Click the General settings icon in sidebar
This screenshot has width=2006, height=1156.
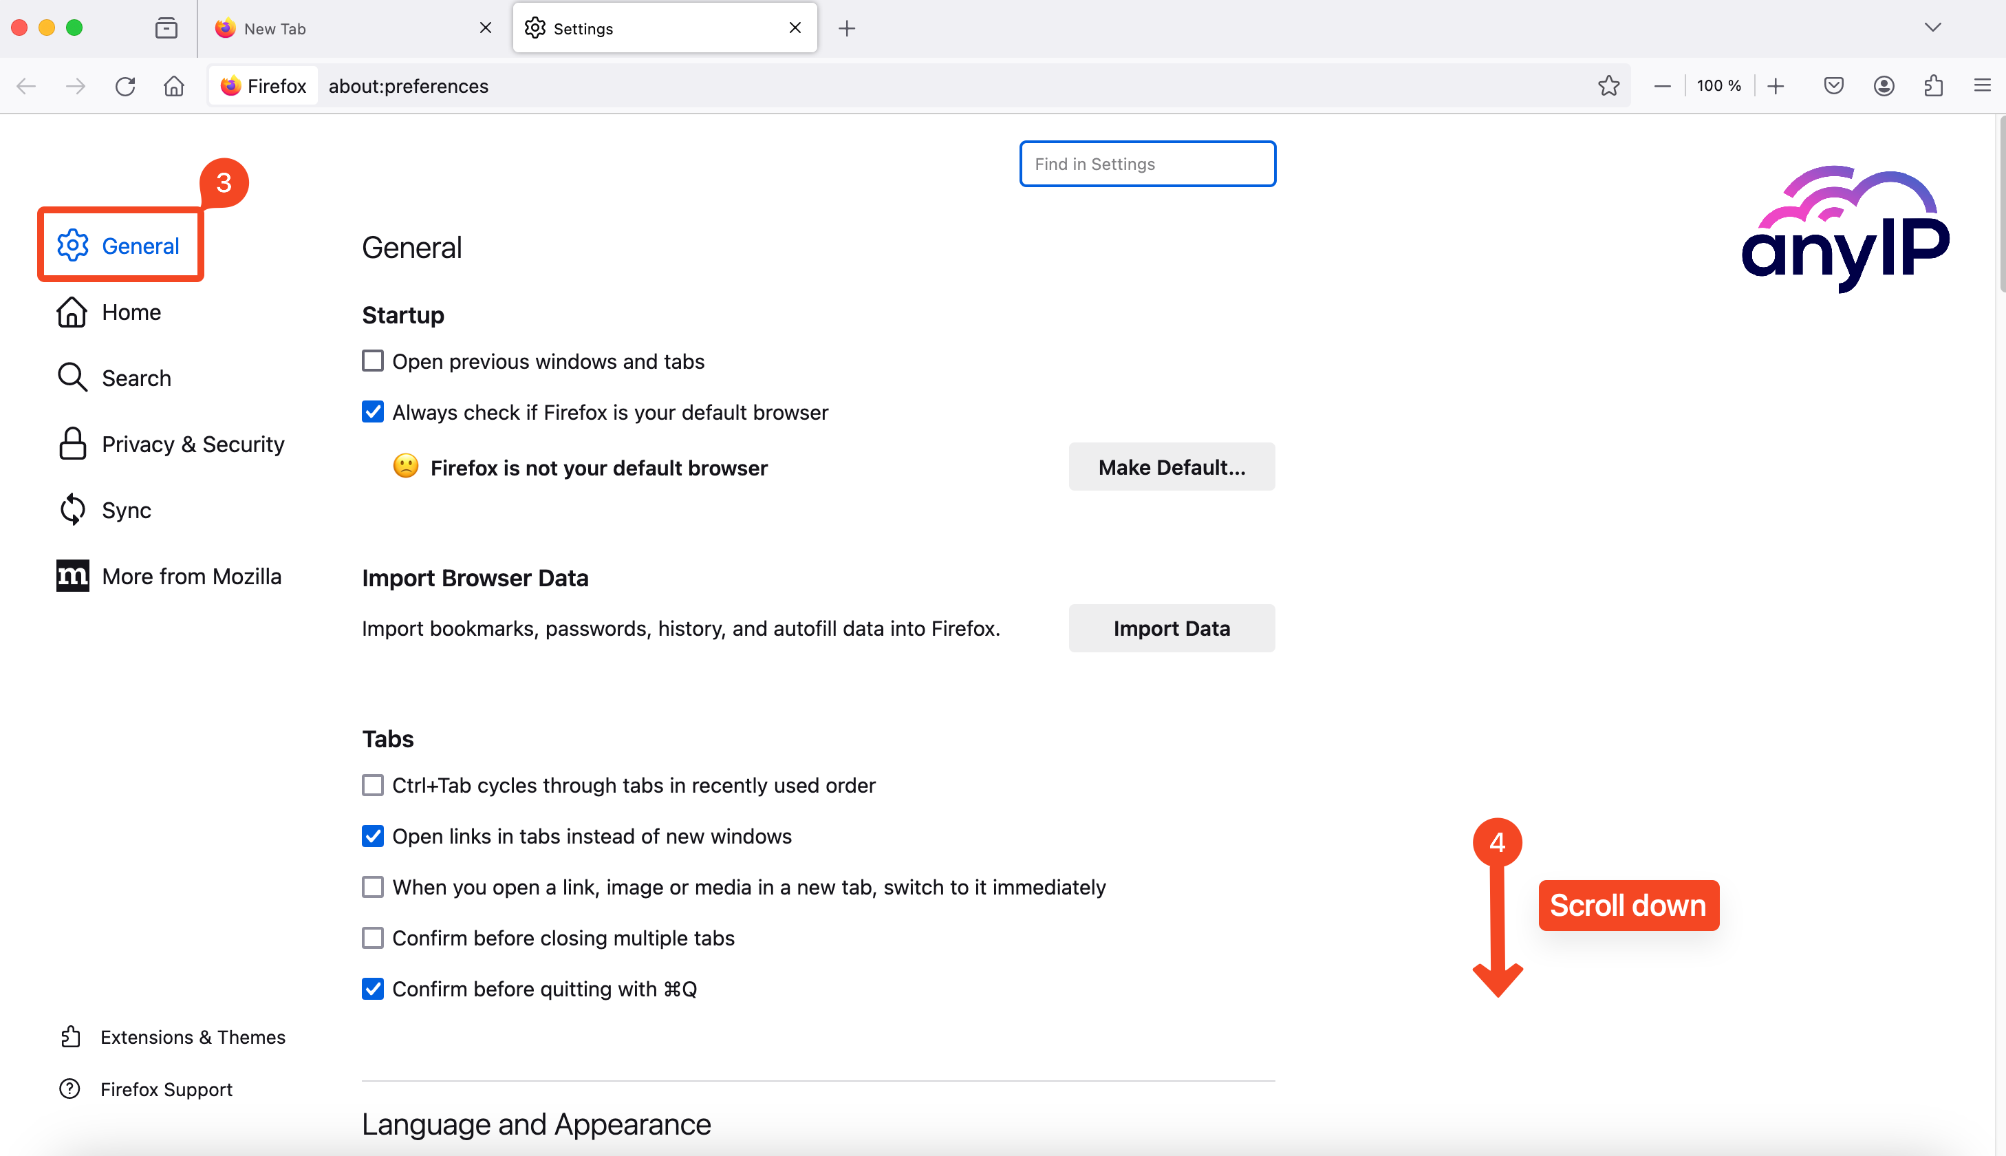[x=70, y=246]
